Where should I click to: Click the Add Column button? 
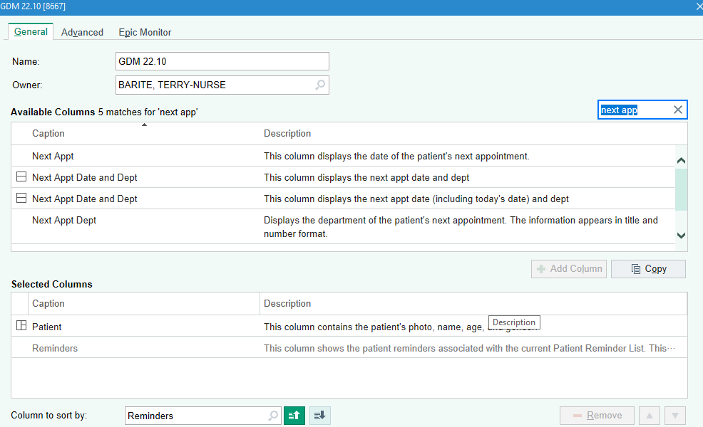tap(568, 268)
